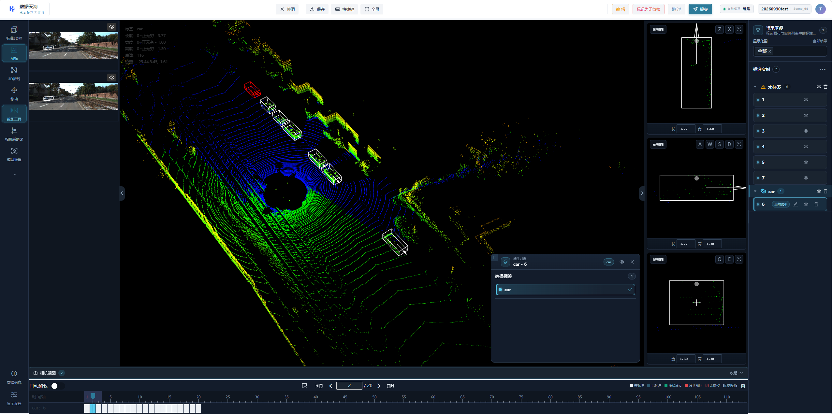The image size is (833, 414).
Task: Click 标记为无效帧 button
Action: point(648,9)
